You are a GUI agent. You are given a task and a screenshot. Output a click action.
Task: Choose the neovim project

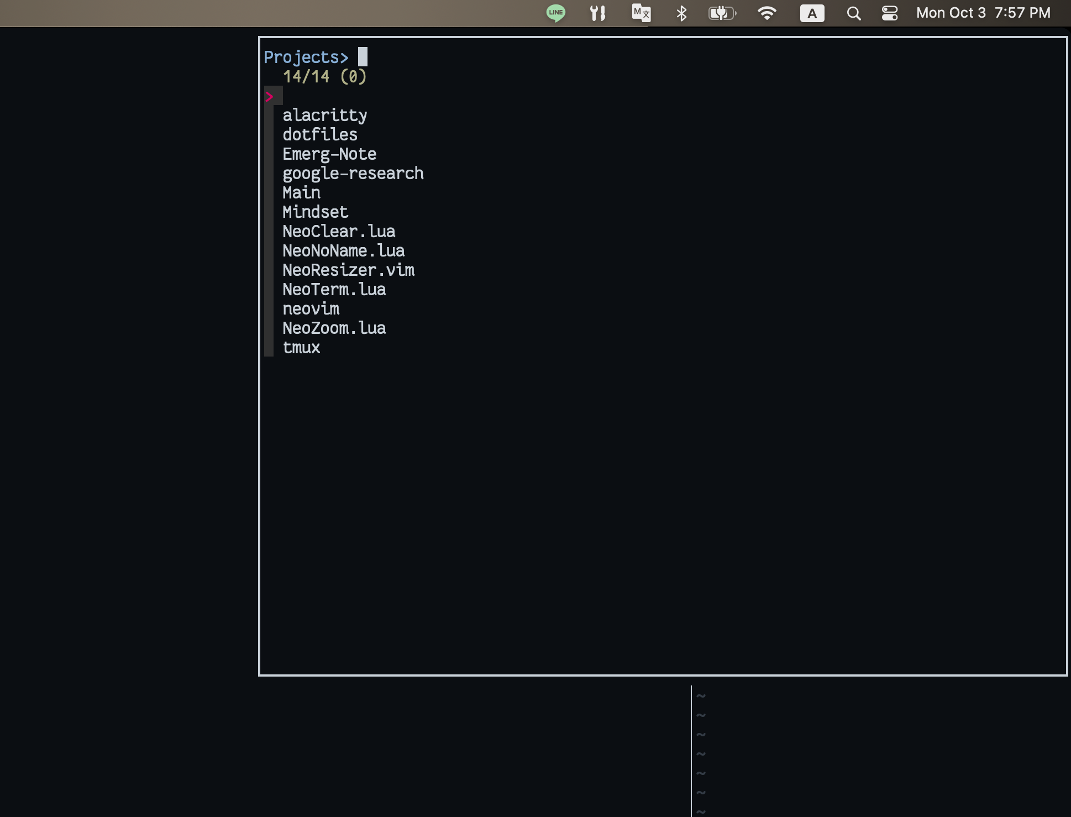click(311, 308)
